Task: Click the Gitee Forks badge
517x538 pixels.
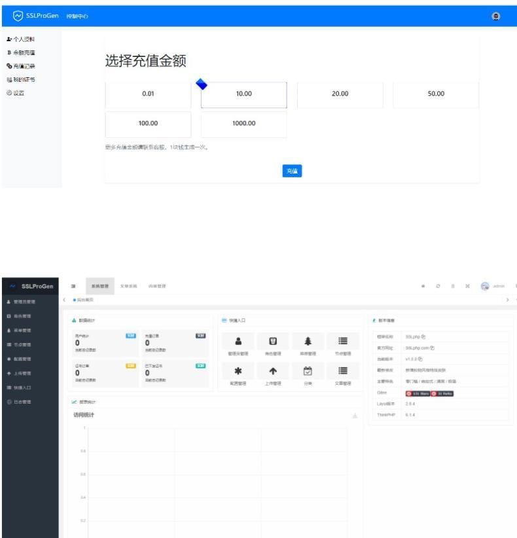Action: [442, 393]
